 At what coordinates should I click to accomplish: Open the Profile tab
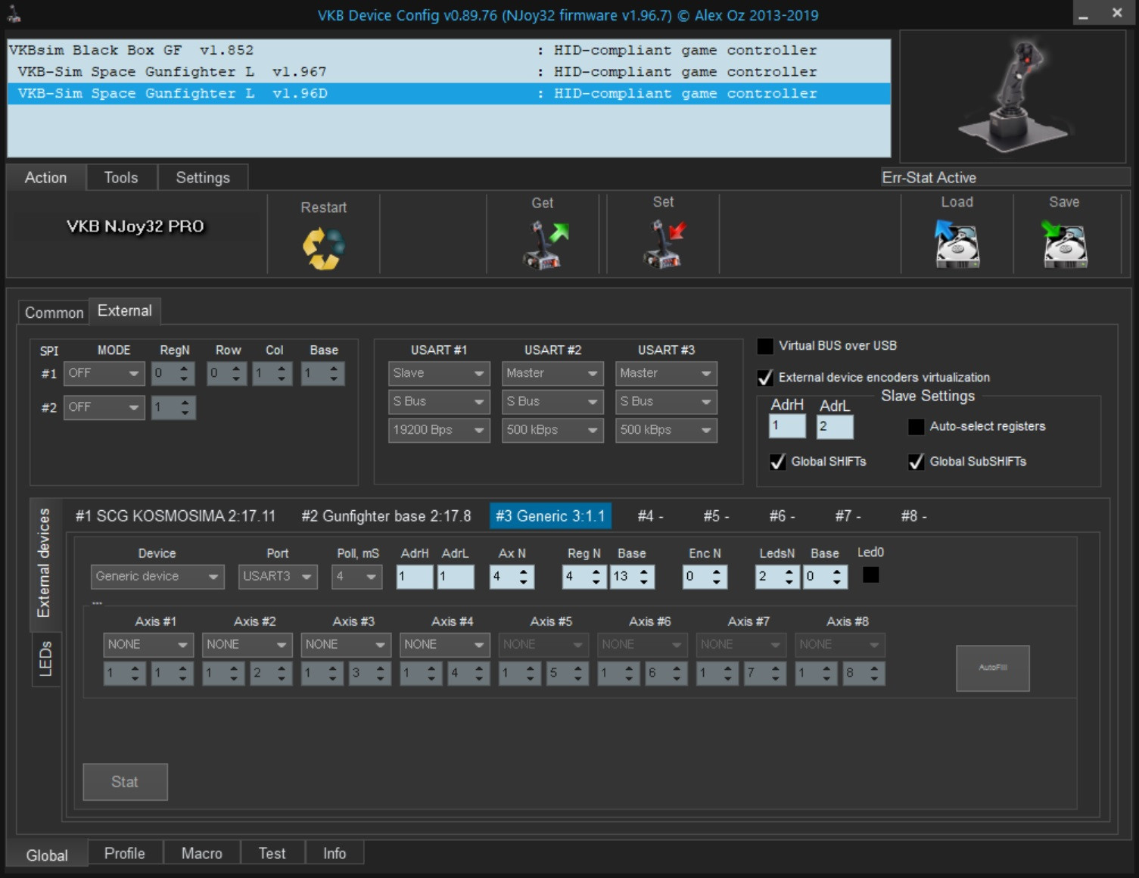(x=124, y=853)
